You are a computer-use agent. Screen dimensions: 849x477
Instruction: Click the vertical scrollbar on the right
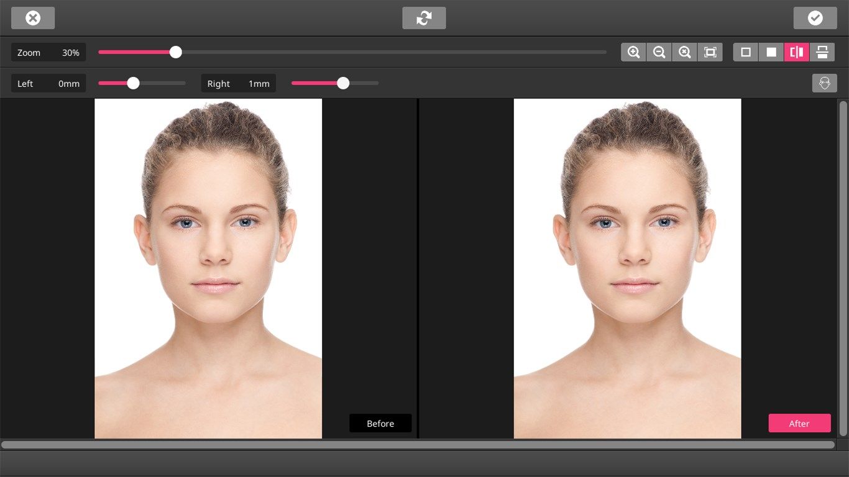(843, 268)
